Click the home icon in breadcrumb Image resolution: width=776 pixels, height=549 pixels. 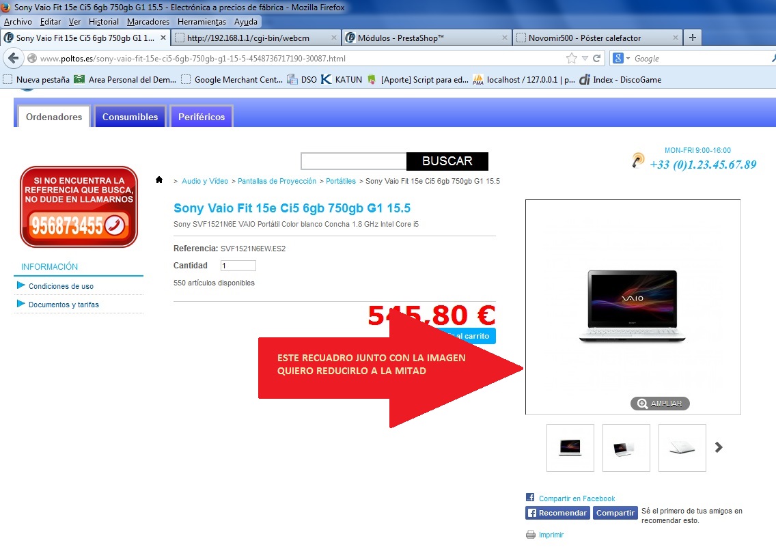point(159,180)
